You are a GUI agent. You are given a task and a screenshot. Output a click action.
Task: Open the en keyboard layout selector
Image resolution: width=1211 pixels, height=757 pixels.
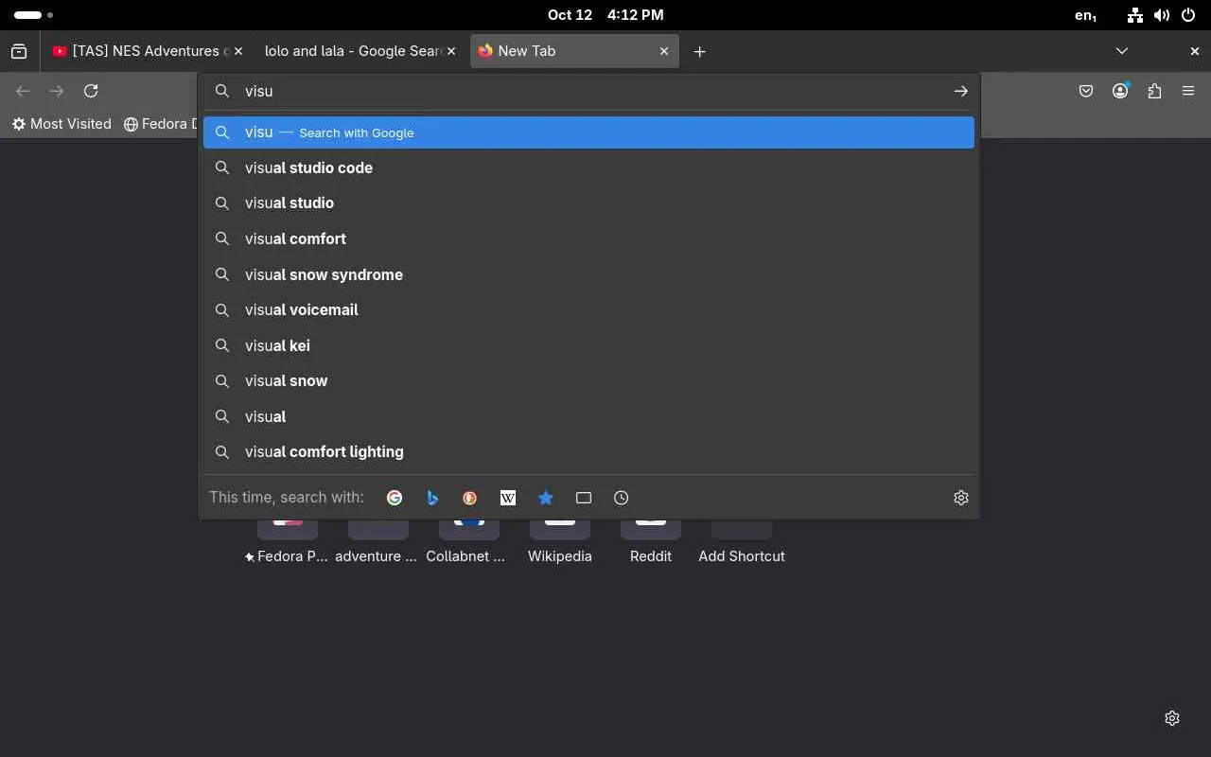tap(1086, 15)
